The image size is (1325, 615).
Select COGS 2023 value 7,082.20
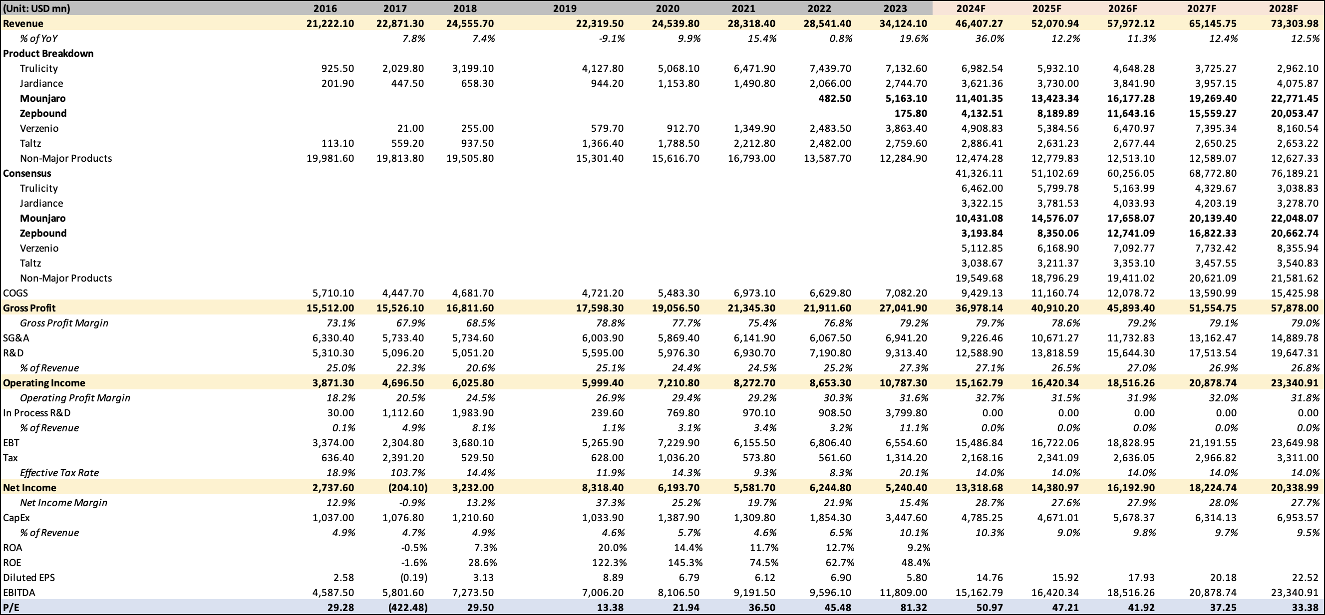pyautogui.click(x=906, y=292)
